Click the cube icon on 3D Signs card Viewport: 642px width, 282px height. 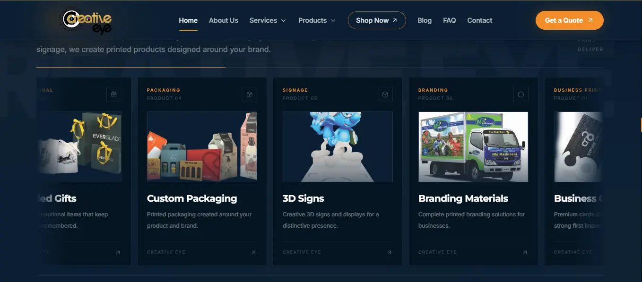tap(385, 94)
